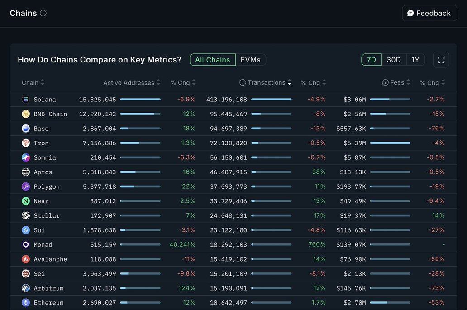Click the Polygon chain logo icon
467x310 pixels.
coord(26,186)
